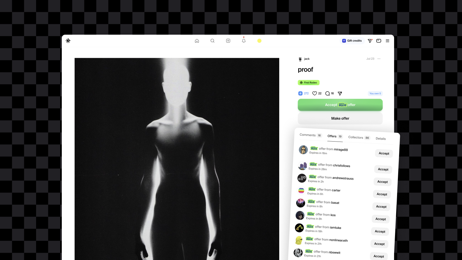Open the proof artwork image

pyautogui.click(x=177, y=159)
